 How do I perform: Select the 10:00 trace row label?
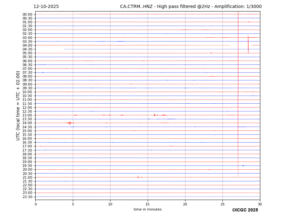pos(27,92)
